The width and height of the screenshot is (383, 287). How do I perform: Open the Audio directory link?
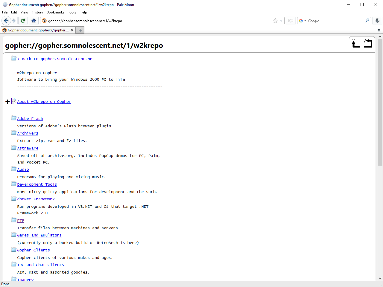[x=23, y=170]
